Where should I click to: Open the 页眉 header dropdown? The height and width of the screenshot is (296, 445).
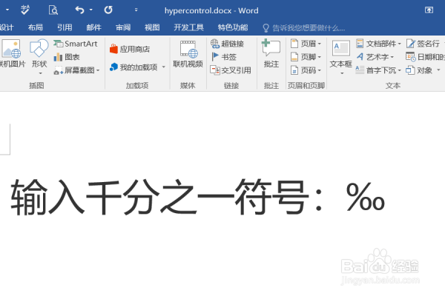coord(306,44)
